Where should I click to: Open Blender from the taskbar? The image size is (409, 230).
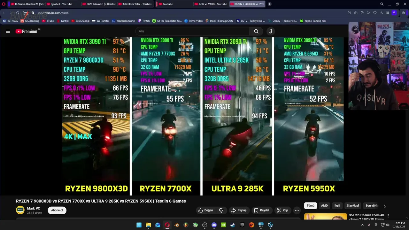click(176, 225)
